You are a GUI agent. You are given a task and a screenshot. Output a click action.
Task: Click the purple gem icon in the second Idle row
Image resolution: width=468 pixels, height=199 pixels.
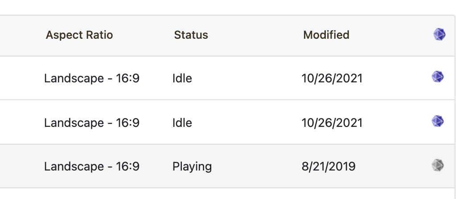[x=438, y=121]
